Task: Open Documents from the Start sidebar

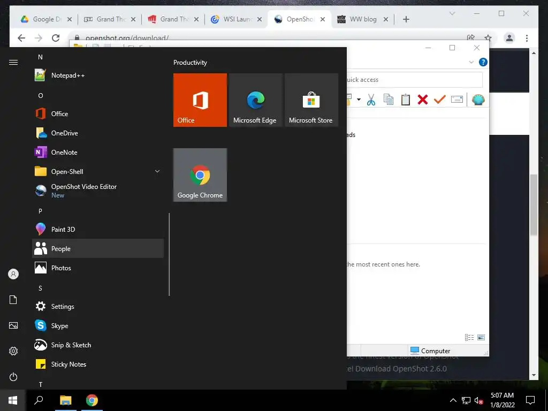Action: [x=13, y=300]
